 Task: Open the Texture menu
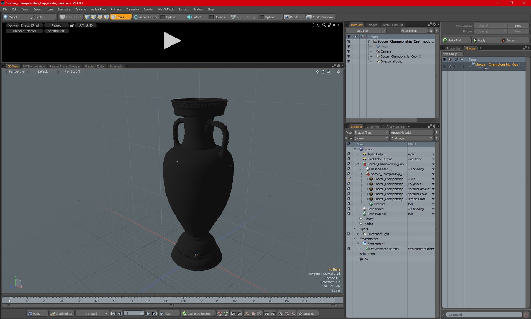click(x=80, y=9)
